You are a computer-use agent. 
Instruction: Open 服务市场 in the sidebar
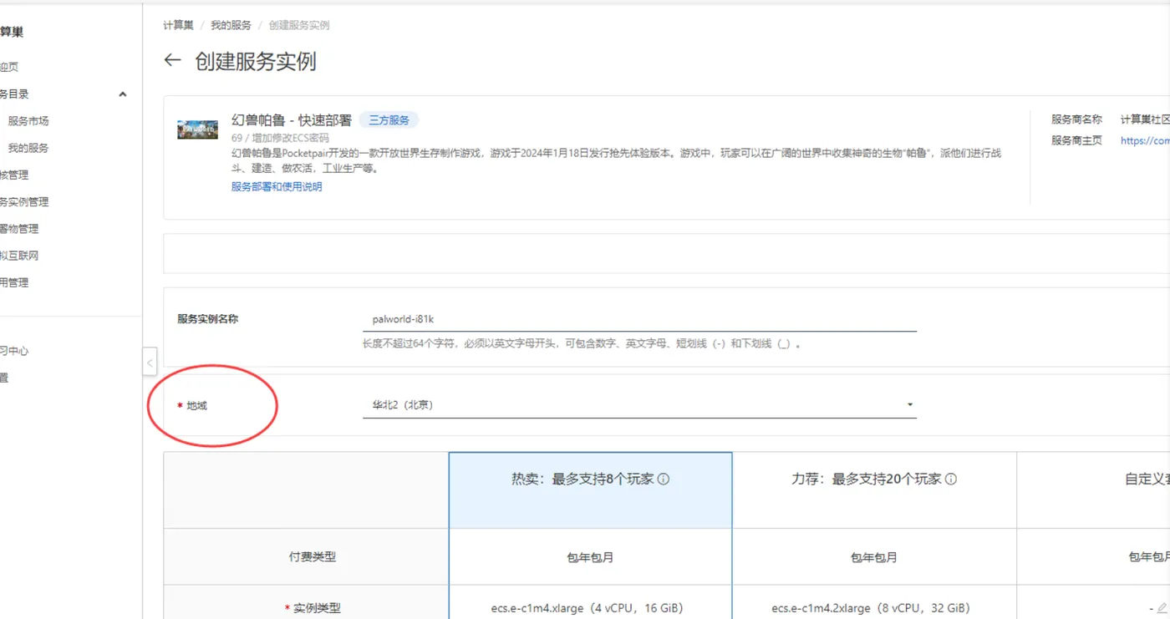28,121
